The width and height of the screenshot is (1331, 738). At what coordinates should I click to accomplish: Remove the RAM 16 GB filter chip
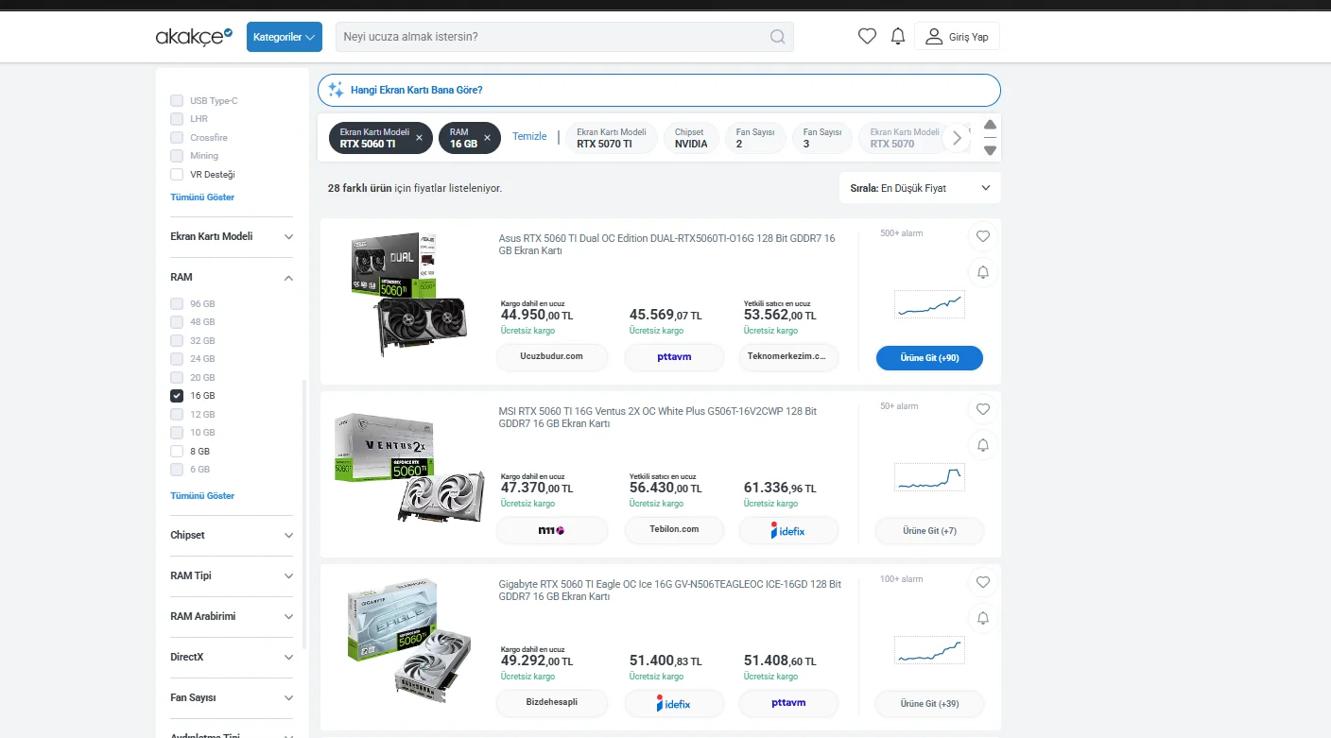pyautogui.click(x=487, y=138)
